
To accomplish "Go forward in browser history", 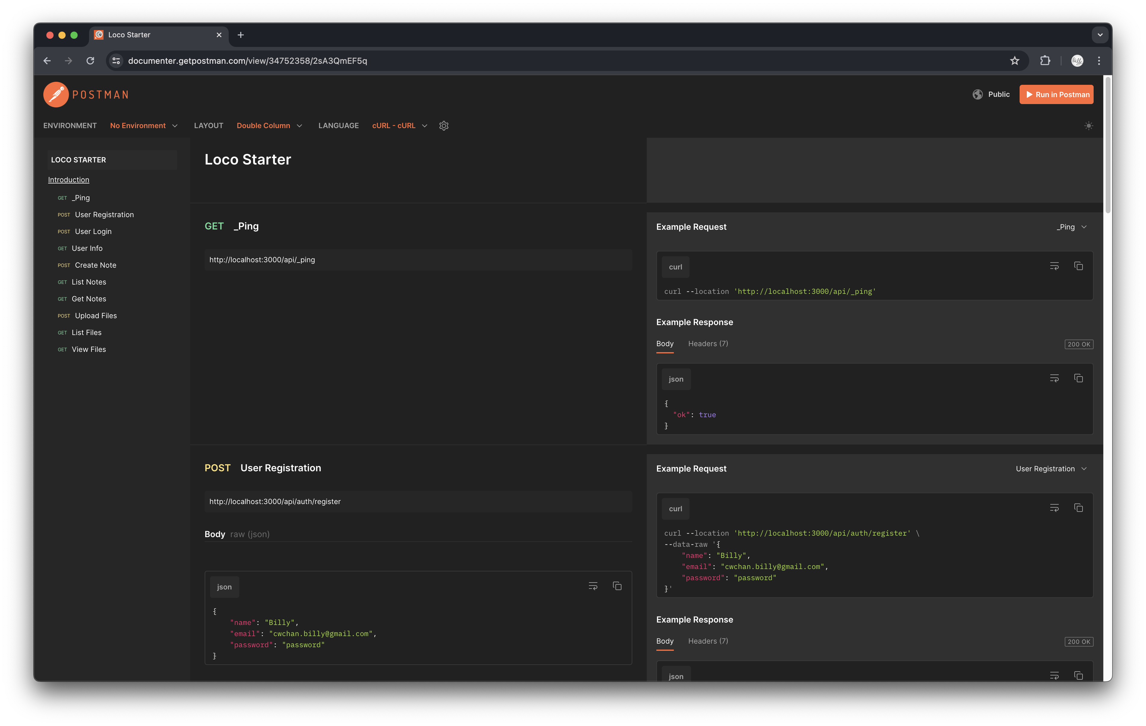I will click(69, 60).
